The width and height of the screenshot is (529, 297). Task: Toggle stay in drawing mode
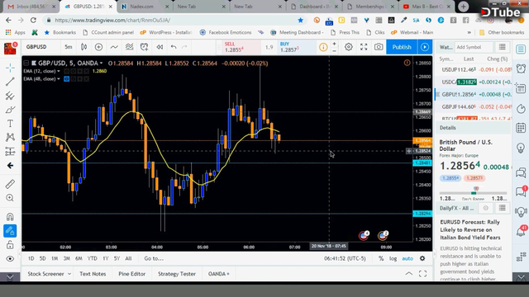point(10,231)
